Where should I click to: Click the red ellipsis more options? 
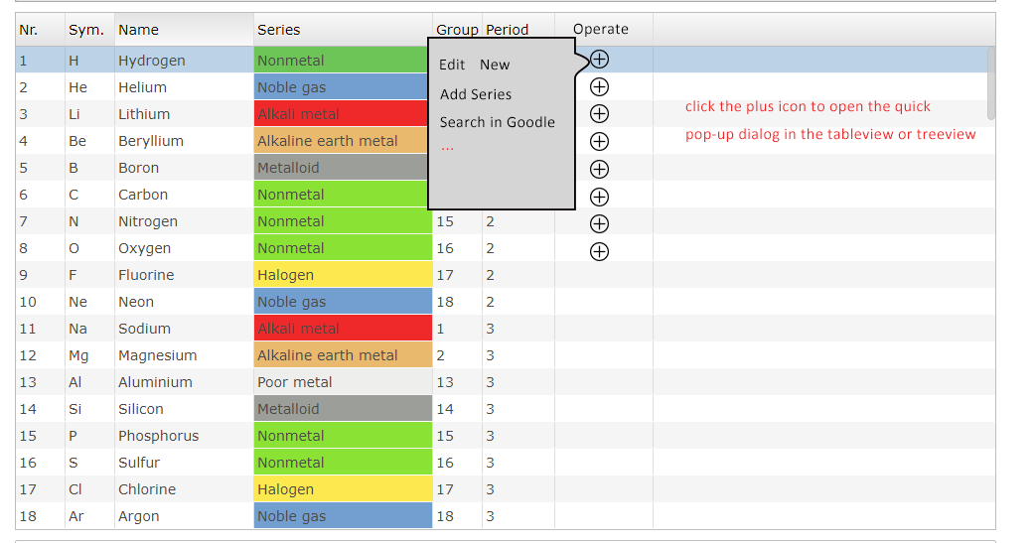click(447, 149)
